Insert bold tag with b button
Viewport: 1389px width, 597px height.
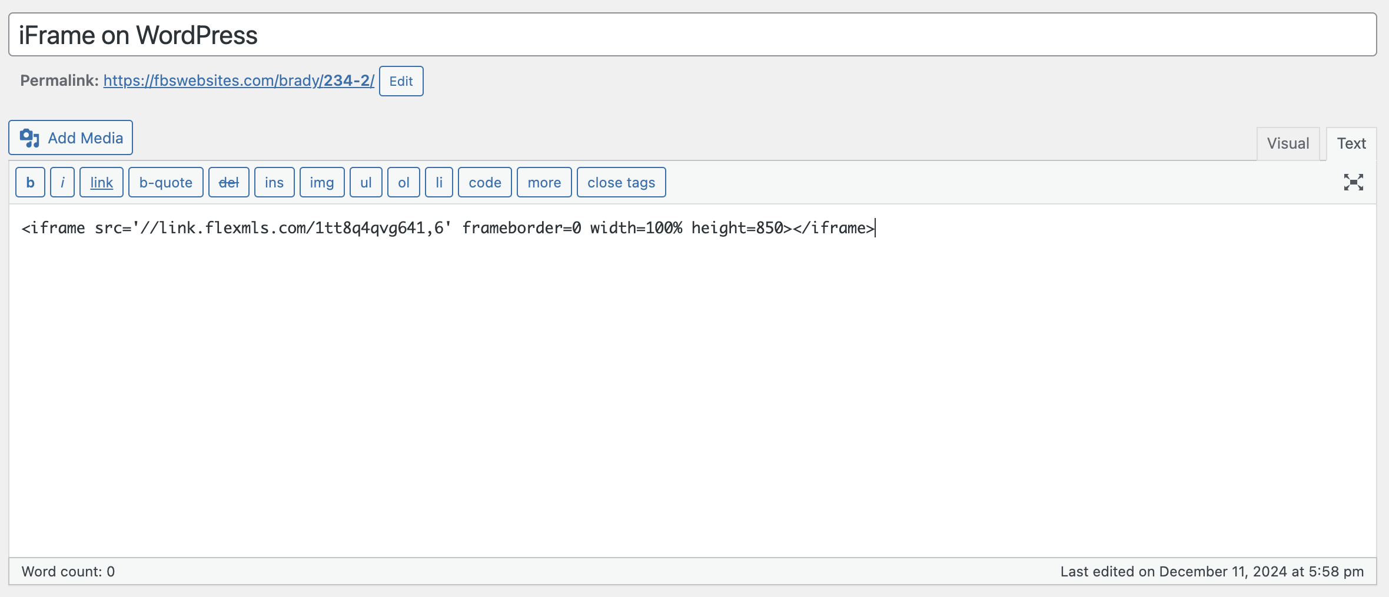[x=30, y=182]
